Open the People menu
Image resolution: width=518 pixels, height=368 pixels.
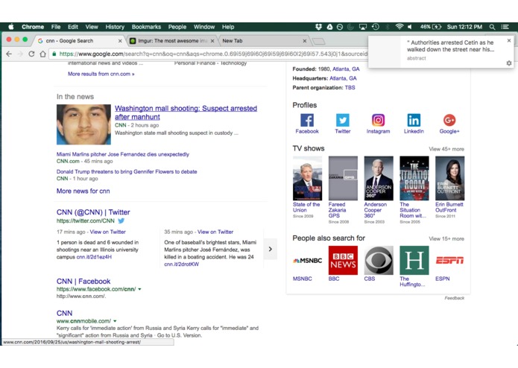(x=177, y=27)
